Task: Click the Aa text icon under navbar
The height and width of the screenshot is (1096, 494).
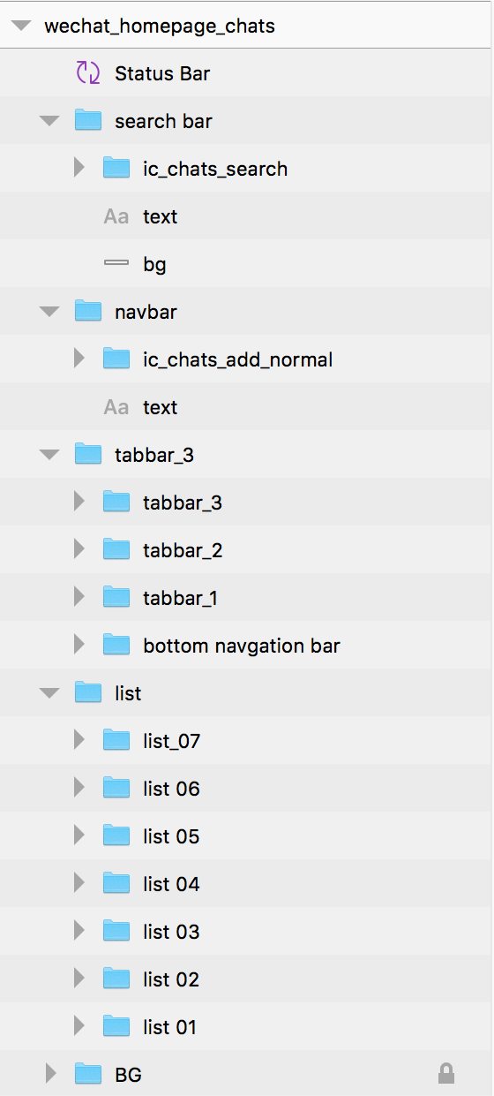Action: coord(116,407)
